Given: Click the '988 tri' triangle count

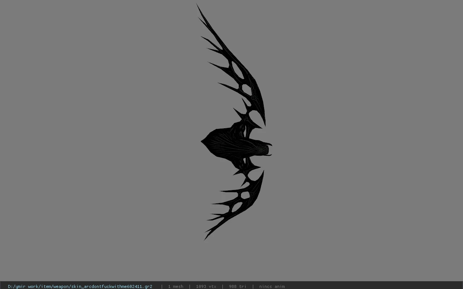Looking at the screenshot, I should 237,286.
